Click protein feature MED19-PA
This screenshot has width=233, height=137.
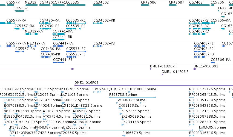coord(31,46)
